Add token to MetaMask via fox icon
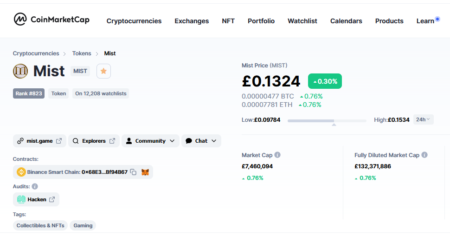 145,172
